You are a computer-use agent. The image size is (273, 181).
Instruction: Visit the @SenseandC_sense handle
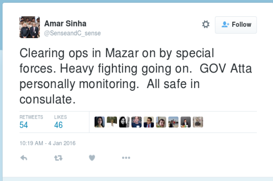73,33
